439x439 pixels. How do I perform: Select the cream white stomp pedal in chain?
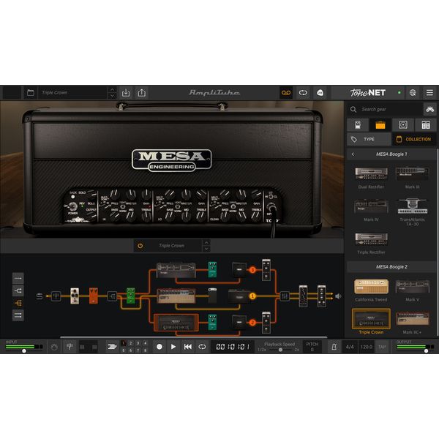coord(75,296)
